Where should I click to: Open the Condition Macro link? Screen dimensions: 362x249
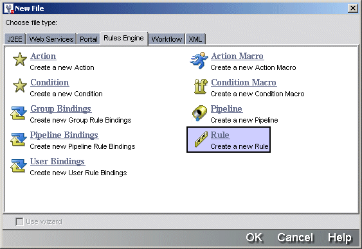[x=244, y=82]
